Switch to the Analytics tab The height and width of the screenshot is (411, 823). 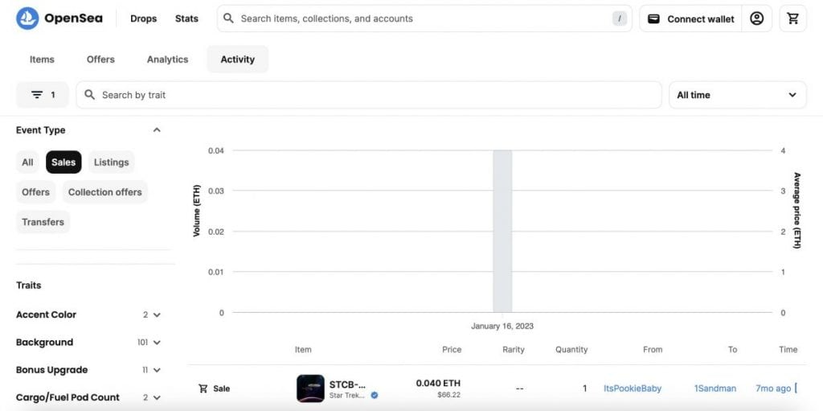(167, 60)
